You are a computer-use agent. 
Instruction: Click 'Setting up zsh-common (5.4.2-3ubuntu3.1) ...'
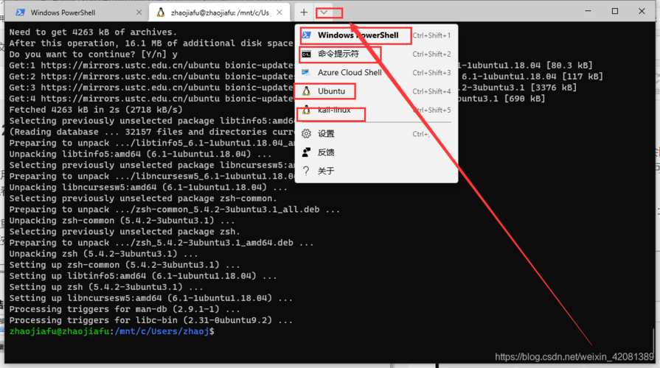(x=125, y=265)
